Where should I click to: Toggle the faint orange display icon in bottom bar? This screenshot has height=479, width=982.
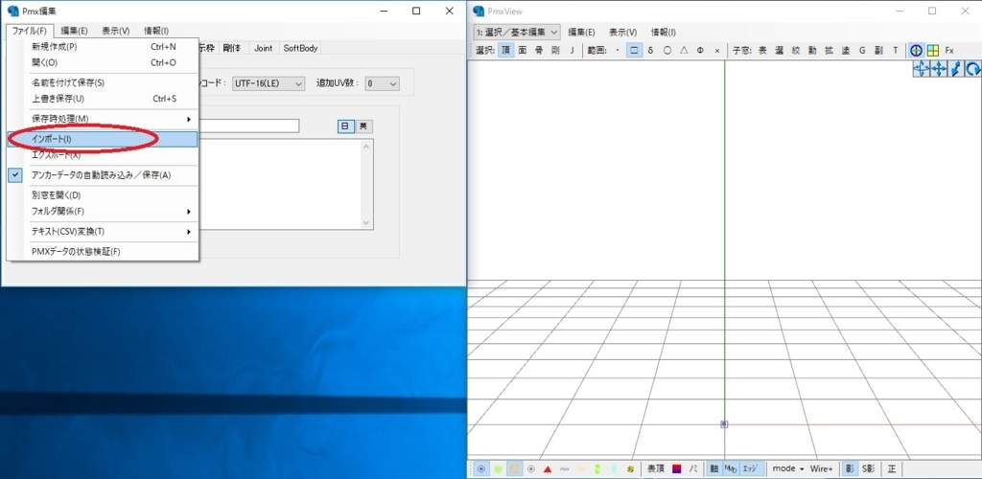pos(580,468)
